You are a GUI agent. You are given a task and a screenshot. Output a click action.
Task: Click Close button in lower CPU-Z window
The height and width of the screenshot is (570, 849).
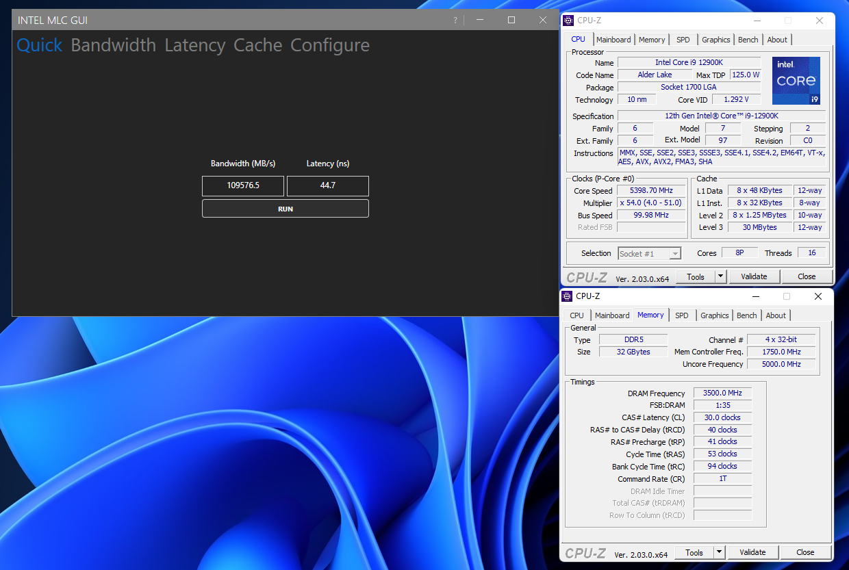point(805,552)
